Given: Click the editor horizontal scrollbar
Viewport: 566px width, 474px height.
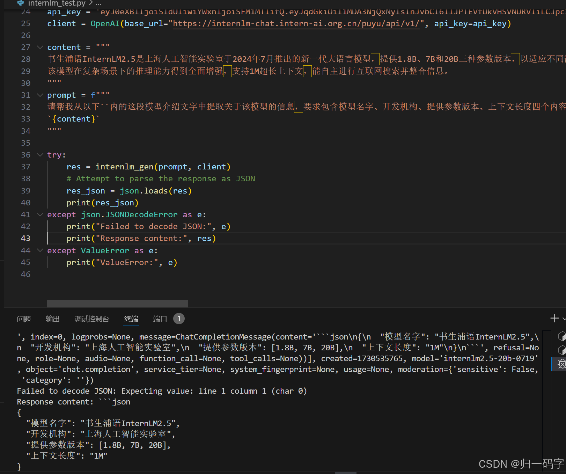Looking at the screenshot, I should coord(117,303).
